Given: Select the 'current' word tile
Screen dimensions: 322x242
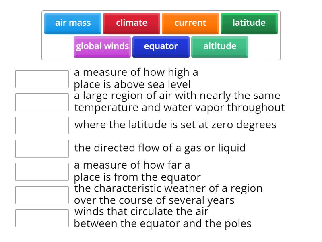Looking at the screenshot, I should pyautogui.click(x=190, y=23).
